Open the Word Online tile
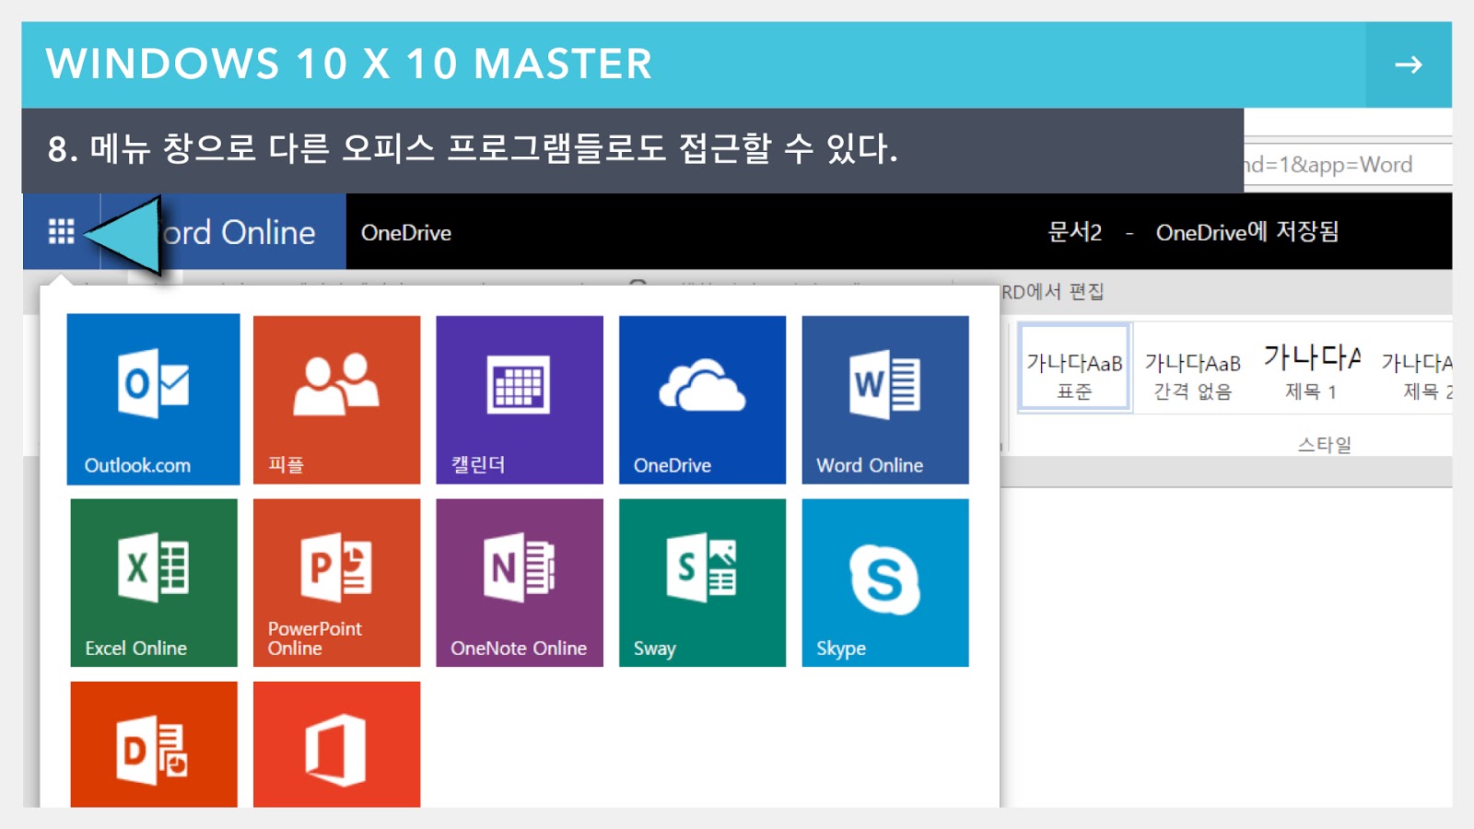The width and height of the screenshot is (1474, 829). [x=885, y=400]
